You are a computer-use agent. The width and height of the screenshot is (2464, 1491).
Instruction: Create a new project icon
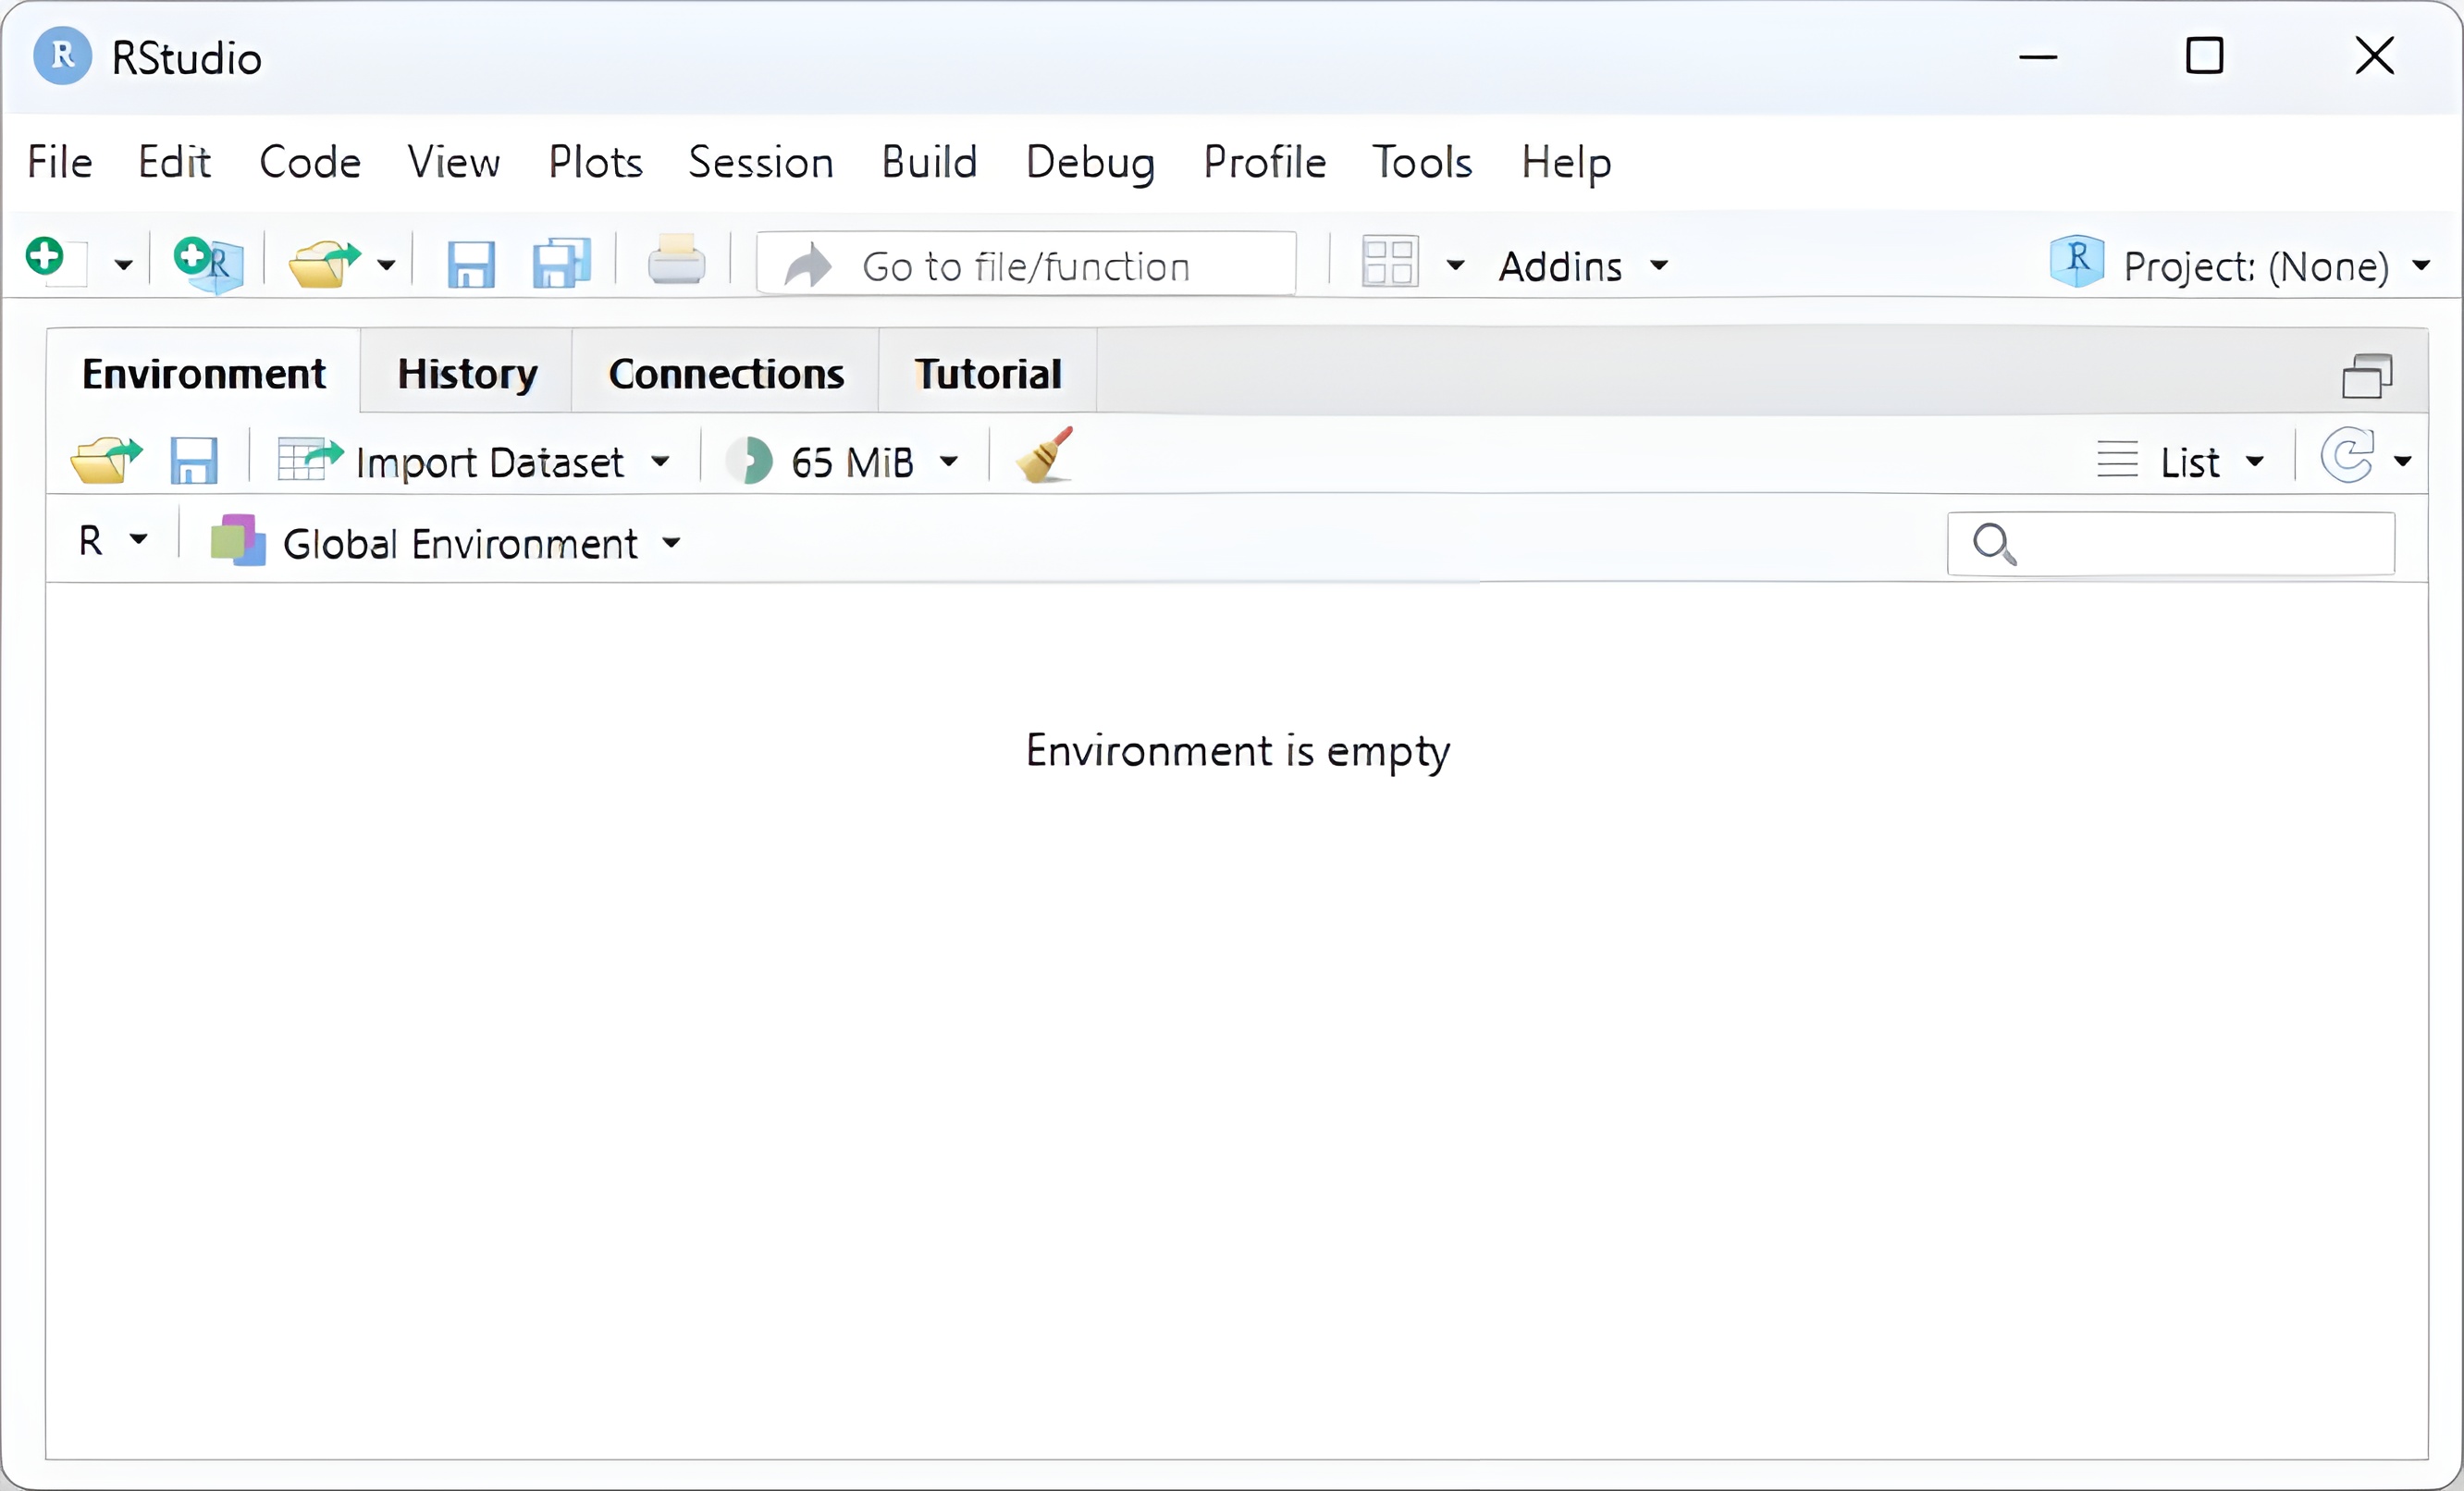207,263
